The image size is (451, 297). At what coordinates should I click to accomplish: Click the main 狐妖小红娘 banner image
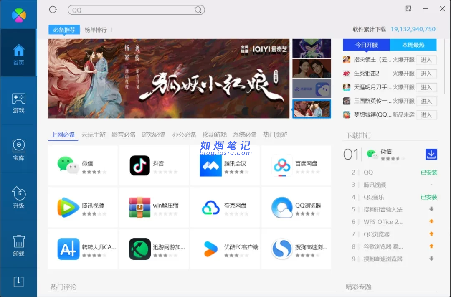pos(169,79)
